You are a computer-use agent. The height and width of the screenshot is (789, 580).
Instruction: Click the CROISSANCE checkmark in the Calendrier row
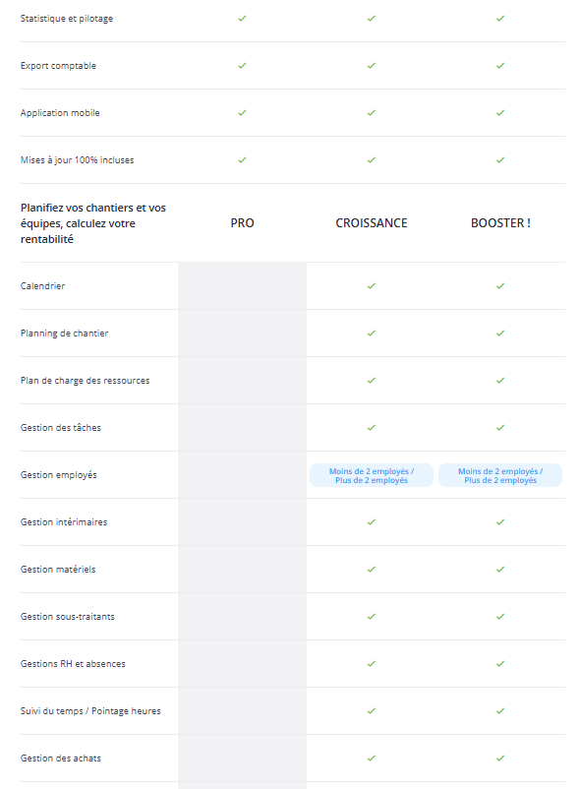click(372, 286)
